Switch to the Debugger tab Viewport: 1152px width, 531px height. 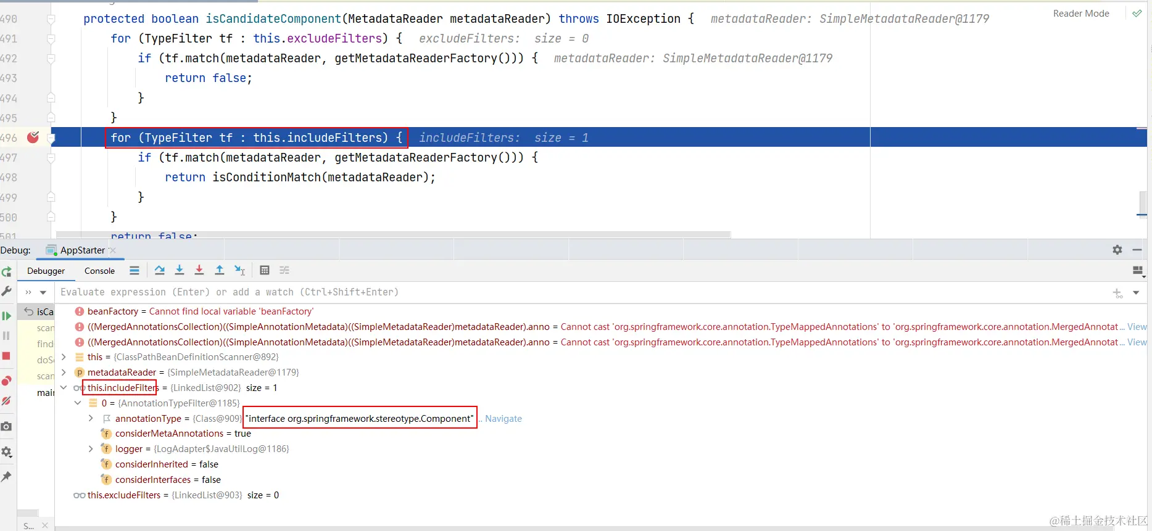tap(46, 271)
